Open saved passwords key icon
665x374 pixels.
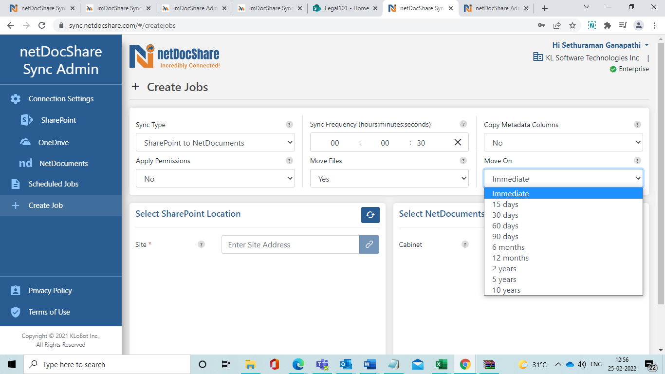click(x=541, y=25)
